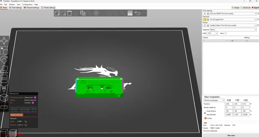
Task: Open the File menu
Action: coord(1,5)
